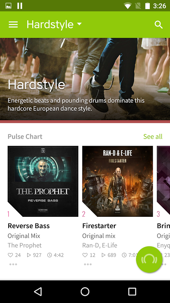Click See all for Pulse Chart
This screenshot has width=170, height=303.
tap(153, 136)
